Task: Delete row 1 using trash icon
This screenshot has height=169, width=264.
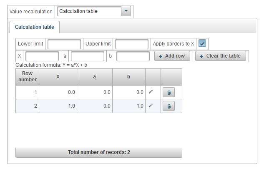Action: click(x=169, y=93)
